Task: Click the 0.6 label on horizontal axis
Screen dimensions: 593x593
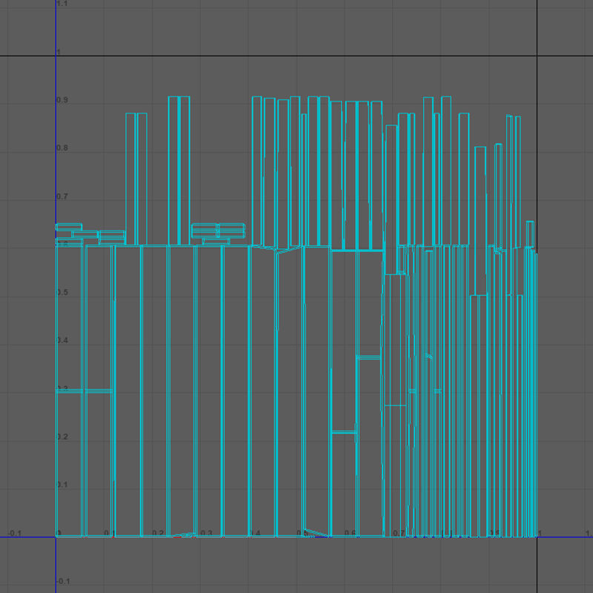Action: pyautogui.click(x=350, y=533)
